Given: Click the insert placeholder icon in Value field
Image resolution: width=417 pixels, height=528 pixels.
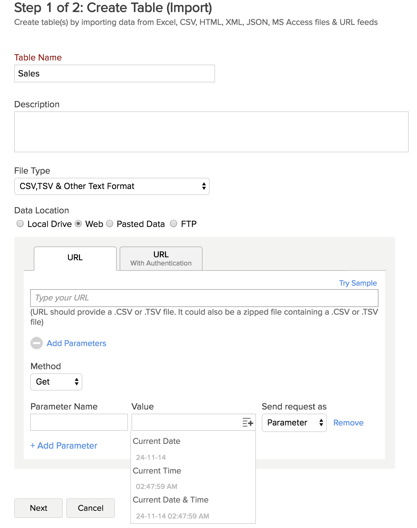Looking at the screenshot, I should 248,422.
